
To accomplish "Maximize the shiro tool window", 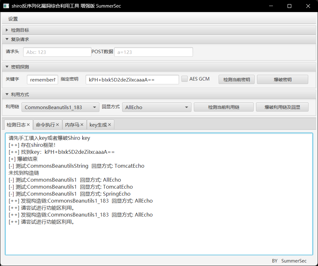I will (x=289, y=6).
